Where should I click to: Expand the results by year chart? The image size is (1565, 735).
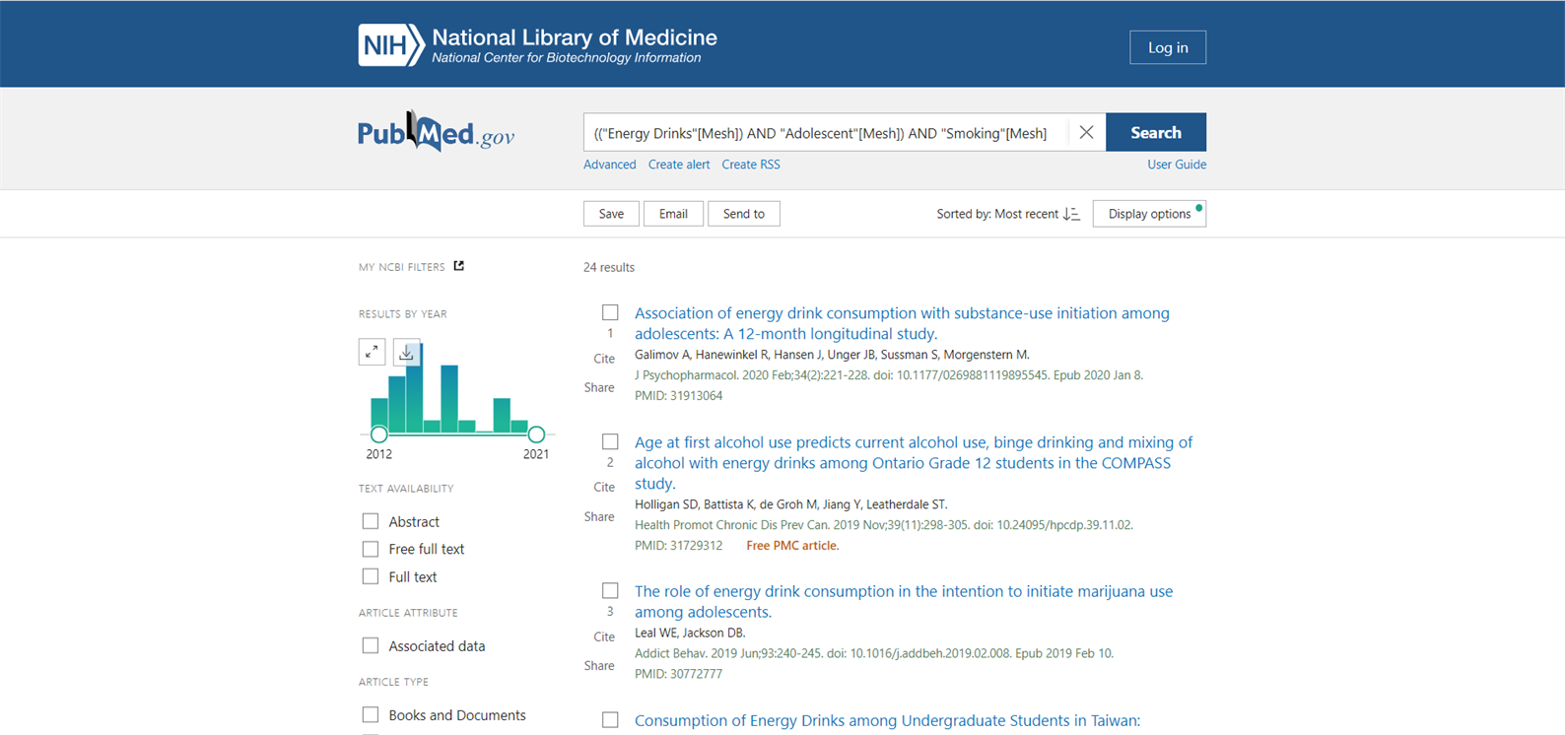[372, 352]
